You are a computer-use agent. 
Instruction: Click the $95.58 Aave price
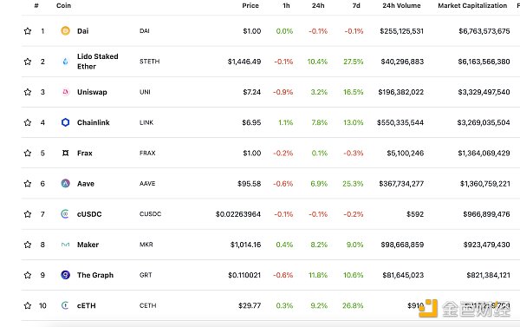(250, 184)
